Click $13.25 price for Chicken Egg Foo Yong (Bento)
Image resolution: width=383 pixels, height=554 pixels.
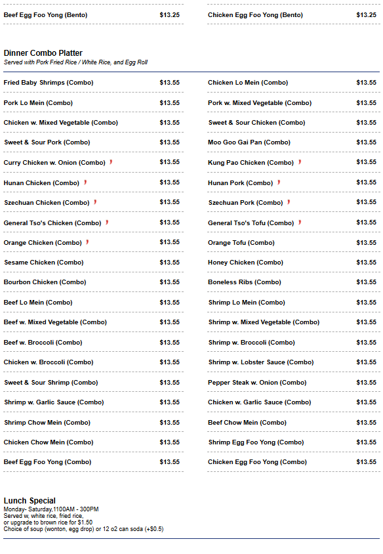point(366,15)
